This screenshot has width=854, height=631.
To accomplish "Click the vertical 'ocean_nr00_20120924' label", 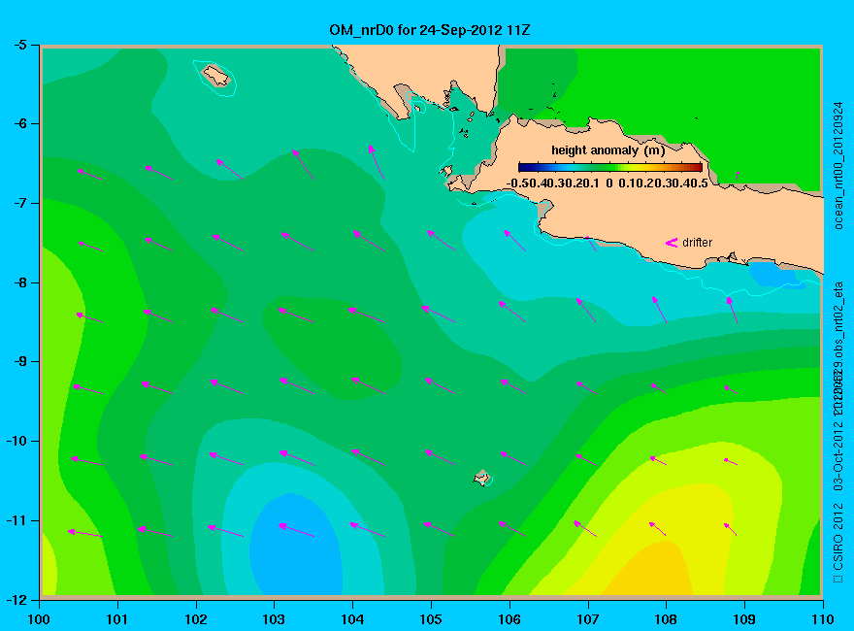I will 838,165.
